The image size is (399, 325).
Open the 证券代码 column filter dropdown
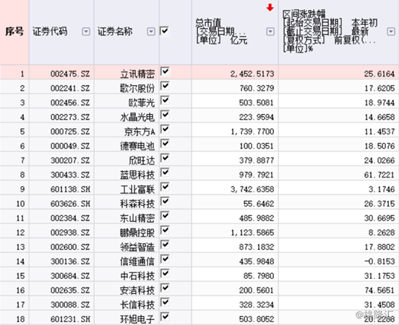pyautogui.click(x=86, y=32)
